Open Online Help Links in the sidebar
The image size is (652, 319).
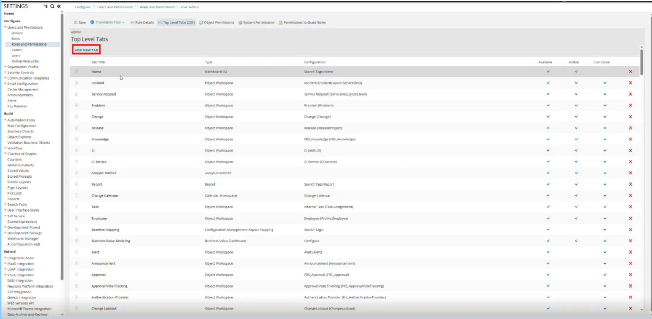click(x=25, y=61)
